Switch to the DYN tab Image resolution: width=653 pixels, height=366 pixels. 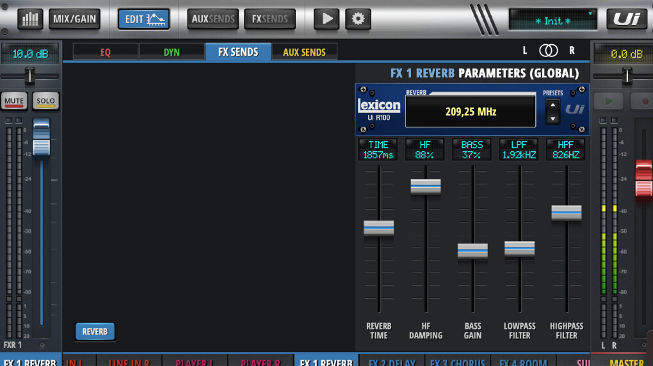click(x=172, y=52)
